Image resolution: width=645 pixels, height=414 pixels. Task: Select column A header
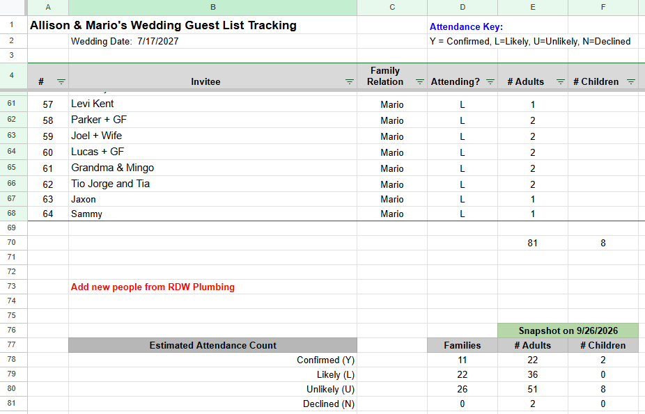[48, 8]
